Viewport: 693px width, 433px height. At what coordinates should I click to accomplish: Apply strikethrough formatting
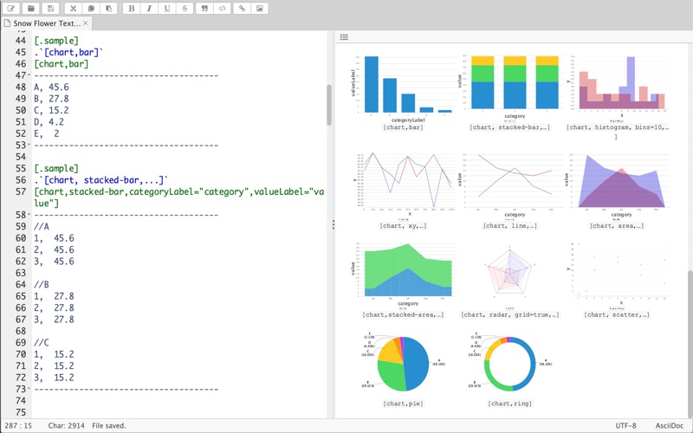click(x=185, y=8)
